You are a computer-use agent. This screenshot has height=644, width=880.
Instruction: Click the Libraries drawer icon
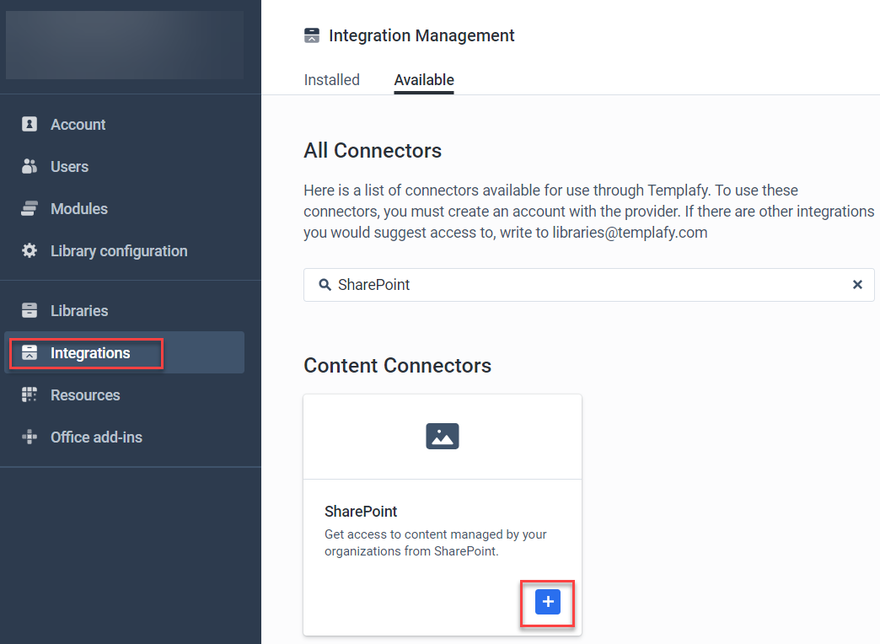coord(30,310)
